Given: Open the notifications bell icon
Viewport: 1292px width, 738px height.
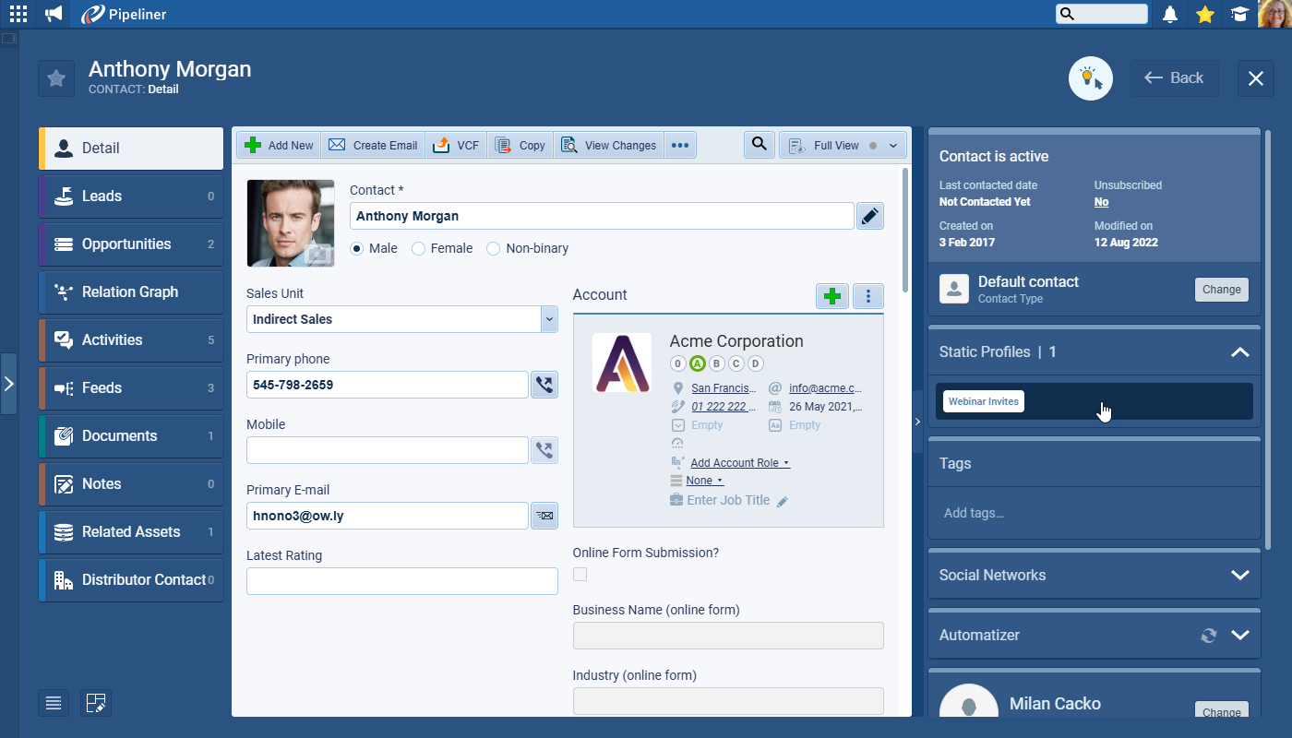Looking at the screenshot, I should [x=1170, y=14].
